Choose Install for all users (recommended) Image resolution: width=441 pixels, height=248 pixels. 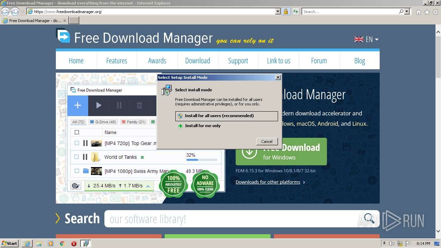click(x=227, y=116)
